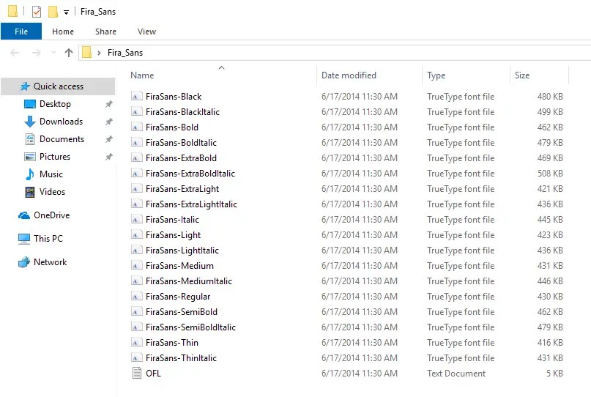Select Quick access in navigation pane
The width and height of the screenshot is (591, 397).
pos(58,86)
